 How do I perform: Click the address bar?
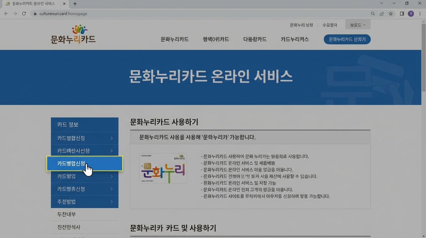click(x=124, y=14)
